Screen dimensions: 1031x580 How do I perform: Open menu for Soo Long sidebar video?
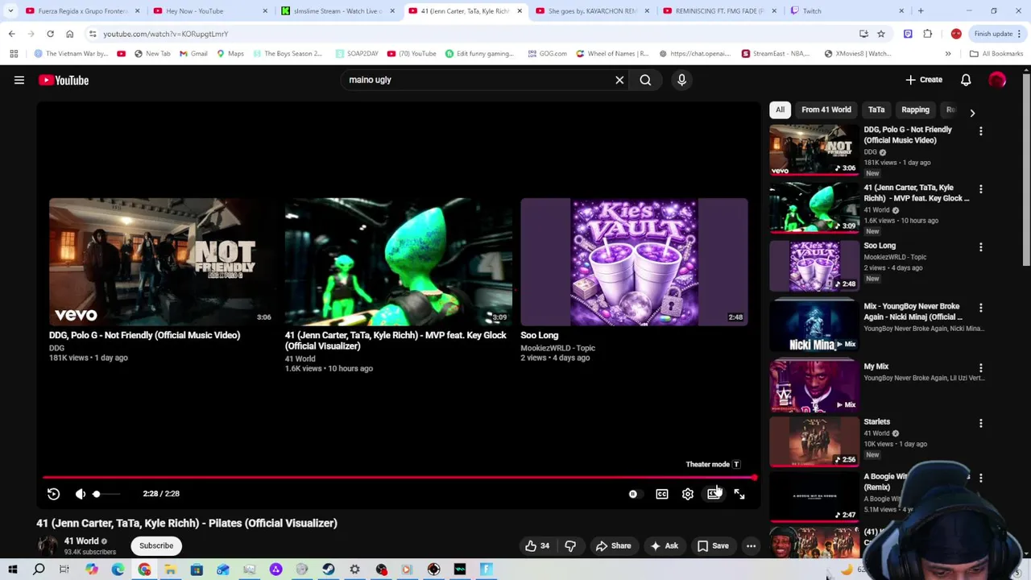point(980,247)
